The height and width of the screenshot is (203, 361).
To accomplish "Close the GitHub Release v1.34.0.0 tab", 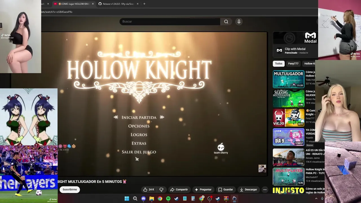I will tap(138, 4).
